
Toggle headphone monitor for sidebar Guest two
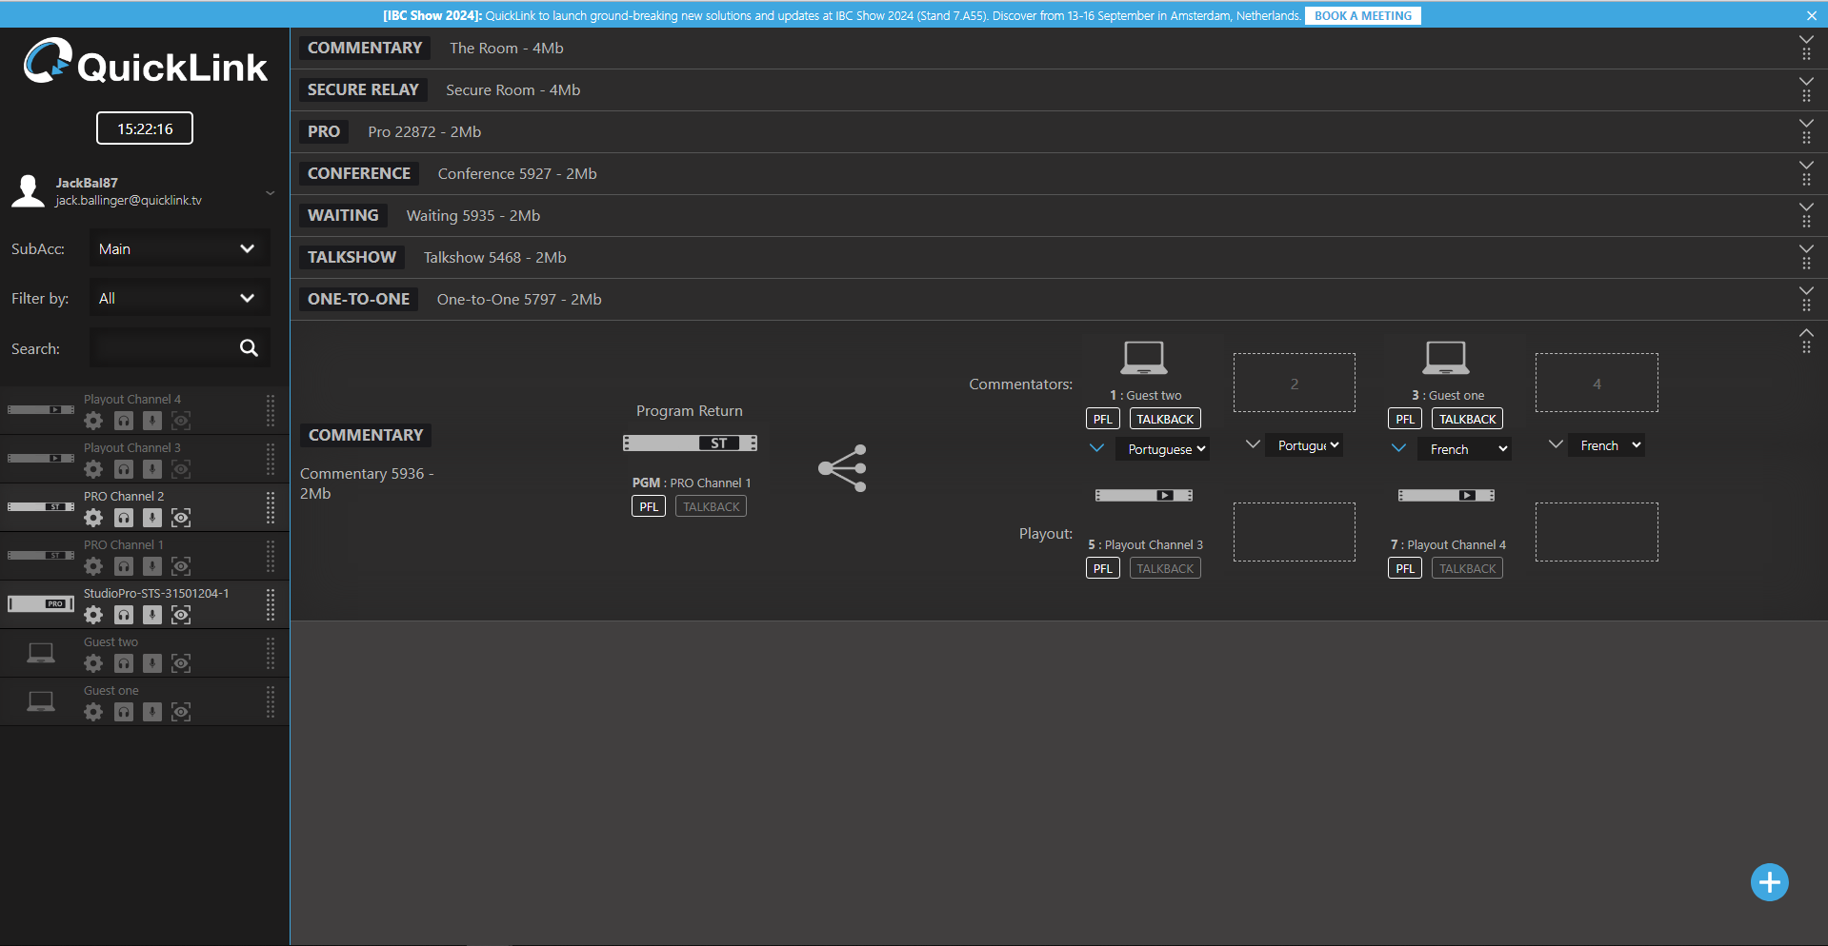point(124,663)
